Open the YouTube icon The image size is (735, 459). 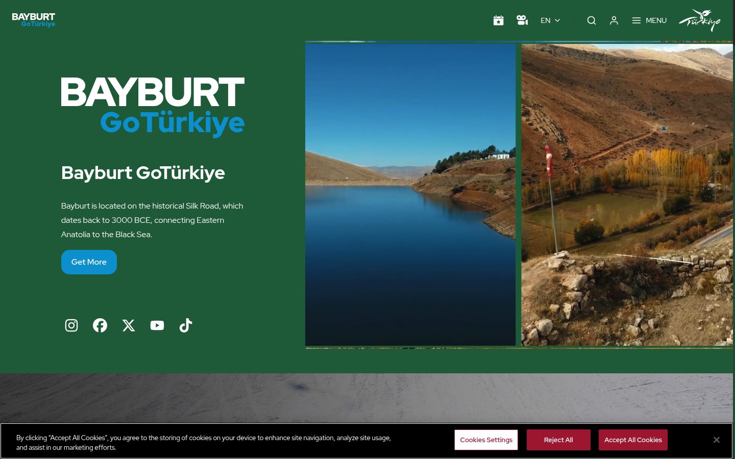pos(157,325)
